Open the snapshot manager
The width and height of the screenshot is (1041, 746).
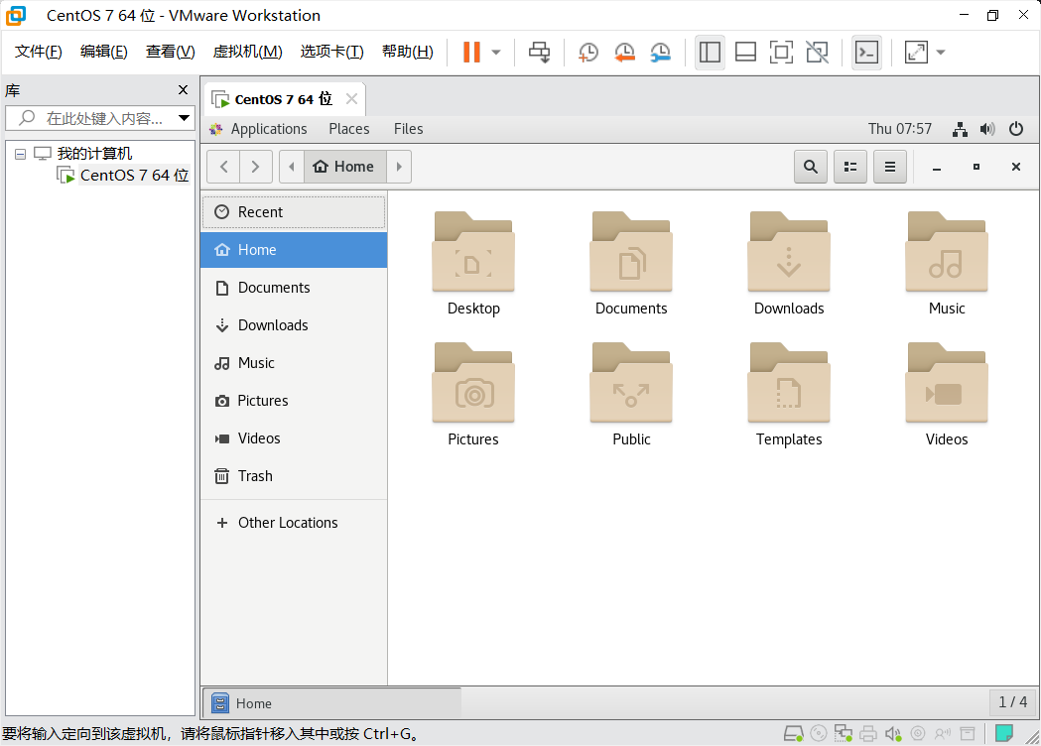point(660,52)
